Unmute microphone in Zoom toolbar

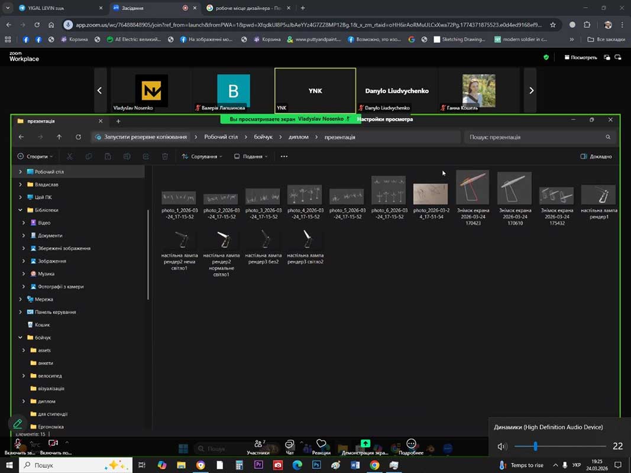(x=18, y=444)
